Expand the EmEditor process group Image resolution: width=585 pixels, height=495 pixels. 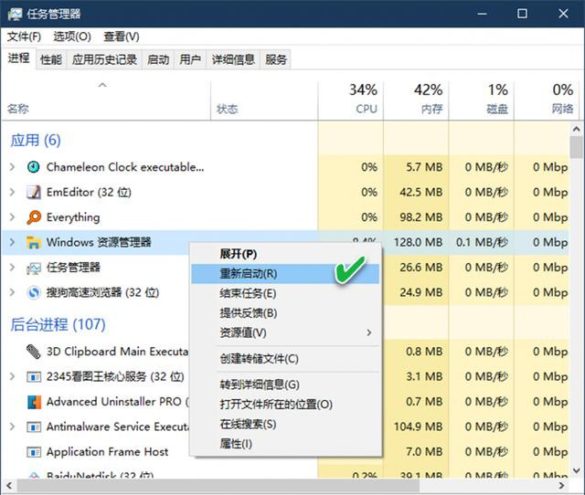click(12, 193)
